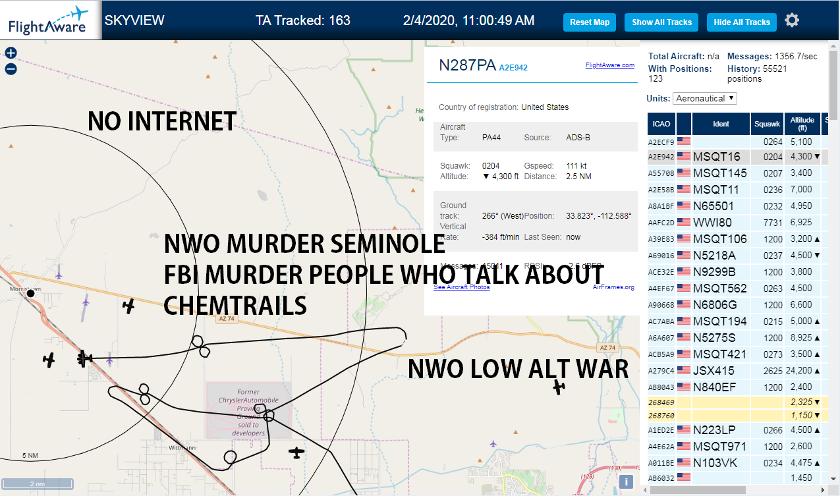Viewport: 840px width, 496px height.
Task: Select aircraft row N103VK
Action: coord(738,463)
